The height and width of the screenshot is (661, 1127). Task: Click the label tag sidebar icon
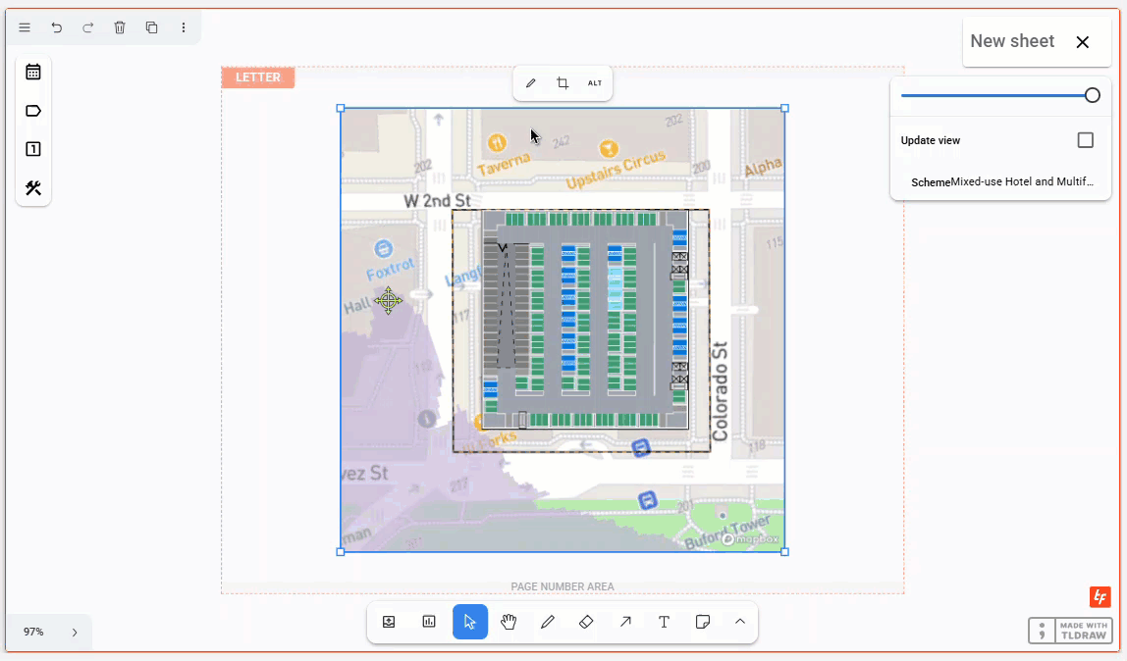(x=33, y=111)
